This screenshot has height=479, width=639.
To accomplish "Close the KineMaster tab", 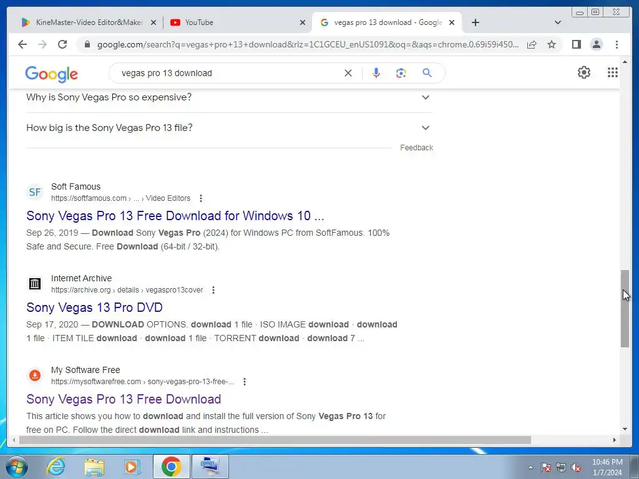I will point(154,22).
